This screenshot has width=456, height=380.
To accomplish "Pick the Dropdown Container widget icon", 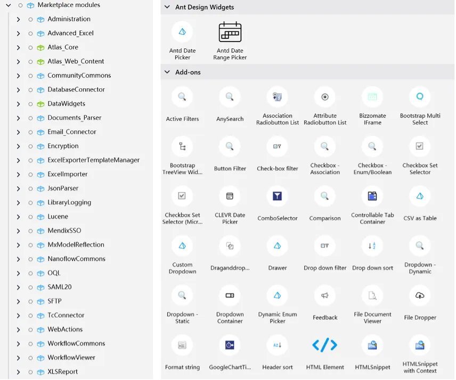I will pos(230,295).
